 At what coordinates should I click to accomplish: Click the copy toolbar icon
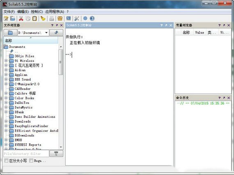[x=28, y=18]
